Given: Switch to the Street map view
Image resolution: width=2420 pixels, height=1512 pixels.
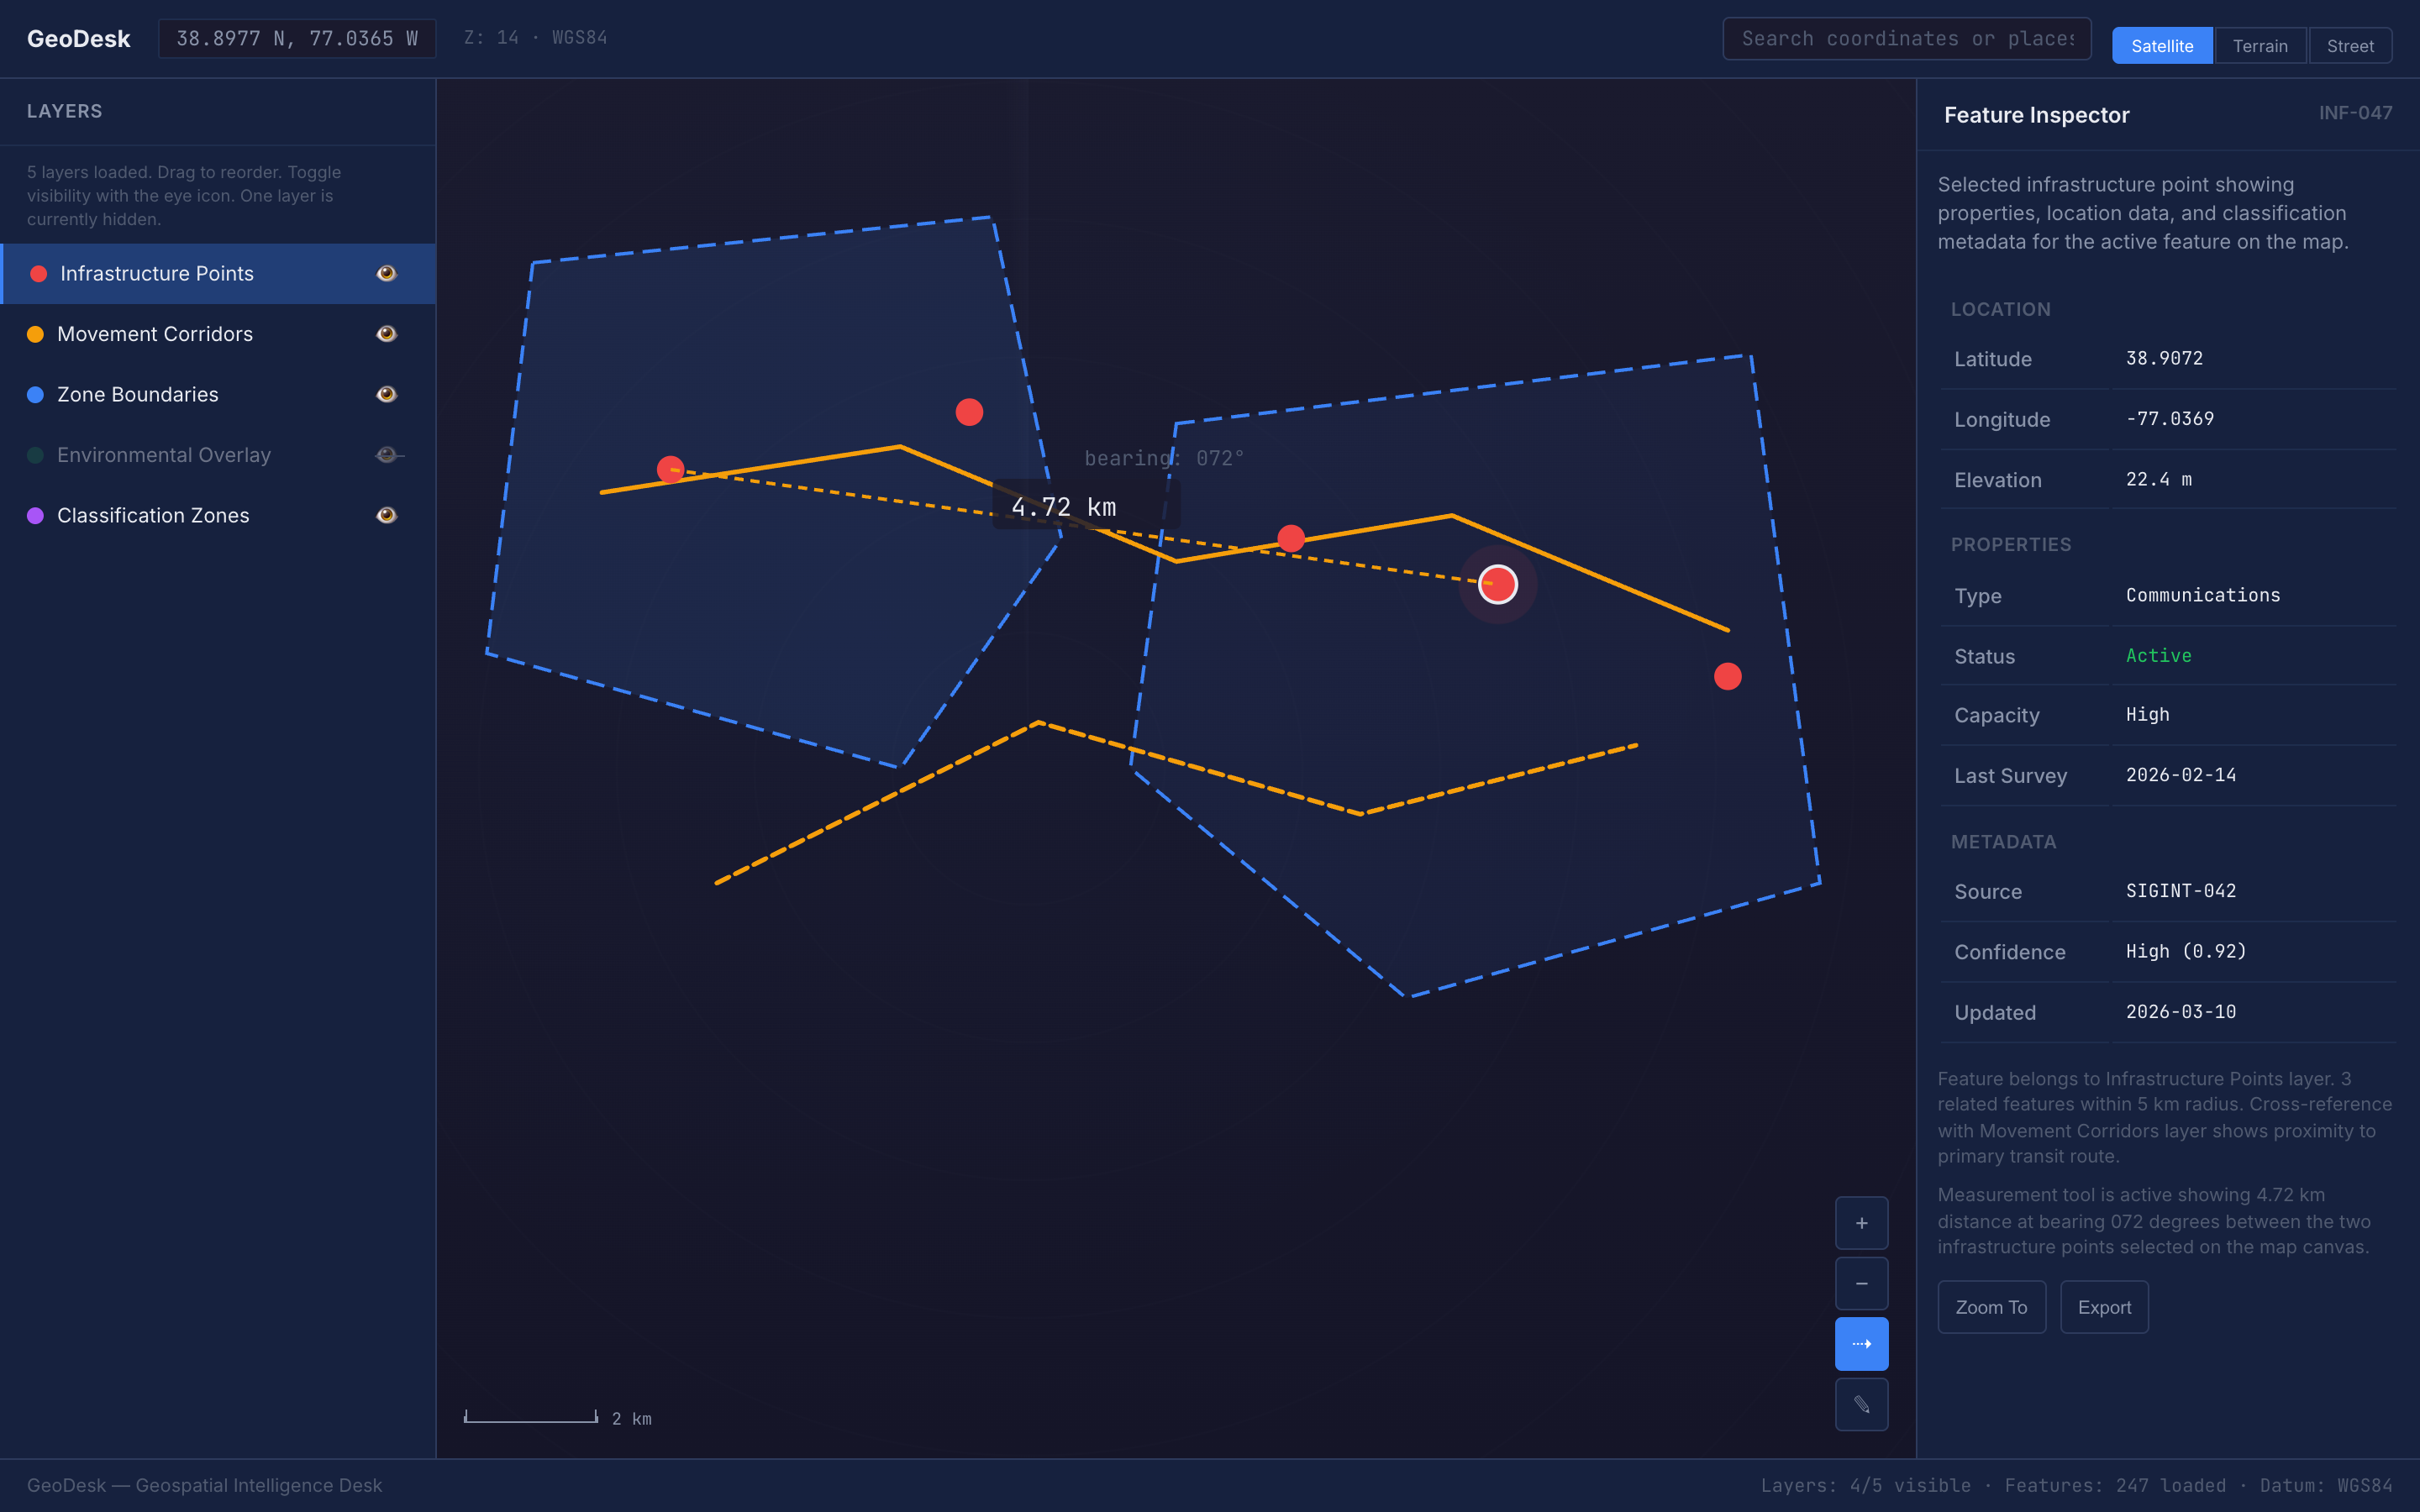Looking at the screenshot, I should (x=2349, y=46).
